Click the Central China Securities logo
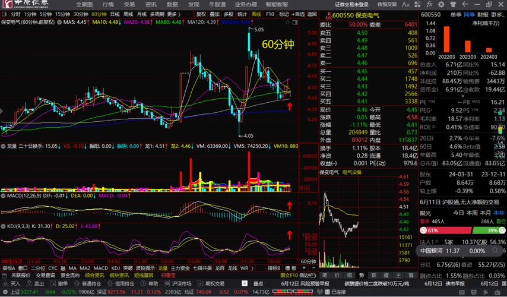This screenshot has height=297, width=507. tap(25, 4)
